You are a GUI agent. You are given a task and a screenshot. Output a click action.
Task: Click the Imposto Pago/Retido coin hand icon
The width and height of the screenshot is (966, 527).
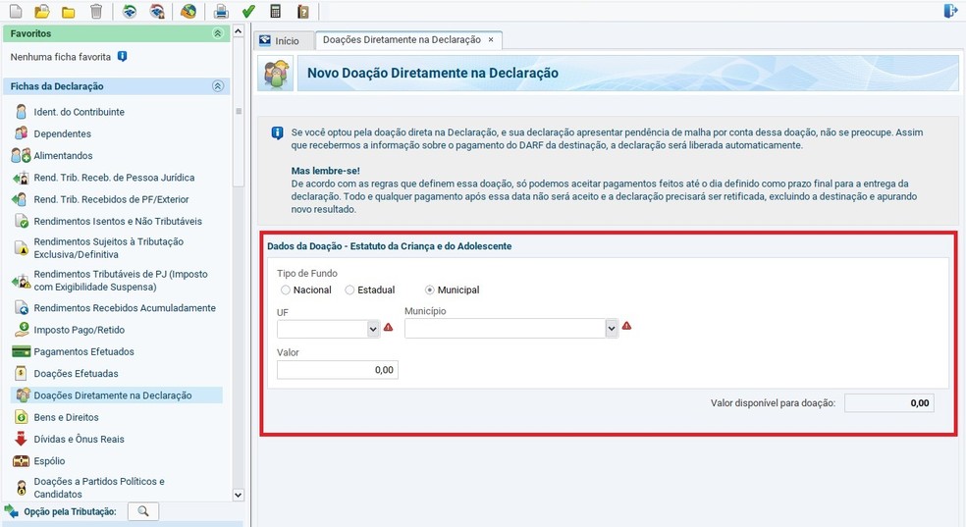pos(22,330)
